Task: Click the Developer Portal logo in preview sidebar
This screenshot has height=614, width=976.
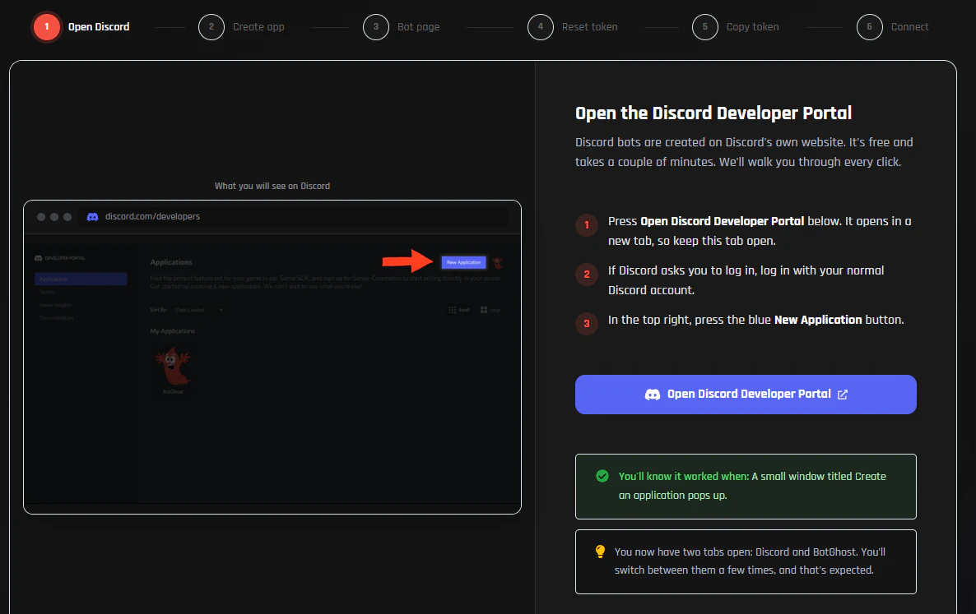Action: pos(60,258)
